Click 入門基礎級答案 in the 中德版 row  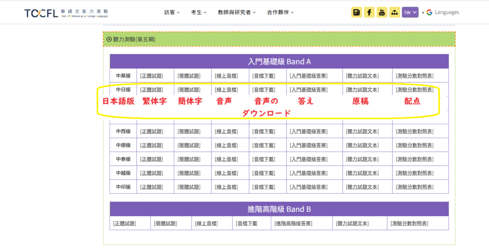pyautogui.click(x=308, y=145)
